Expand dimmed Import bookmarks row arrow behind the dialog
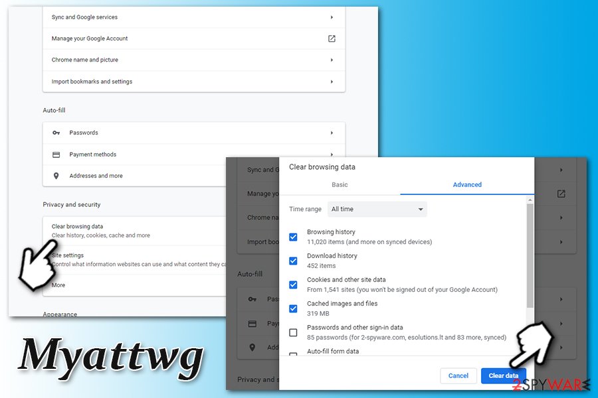Image resolution: width=598 pixels, height=398 pixels. pyautogui.click(x=561, y=242)
